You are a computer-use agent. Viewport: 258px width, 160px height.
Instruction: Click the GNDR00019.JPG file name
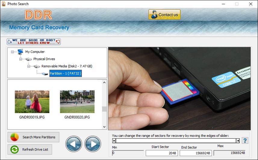[32, 117]
